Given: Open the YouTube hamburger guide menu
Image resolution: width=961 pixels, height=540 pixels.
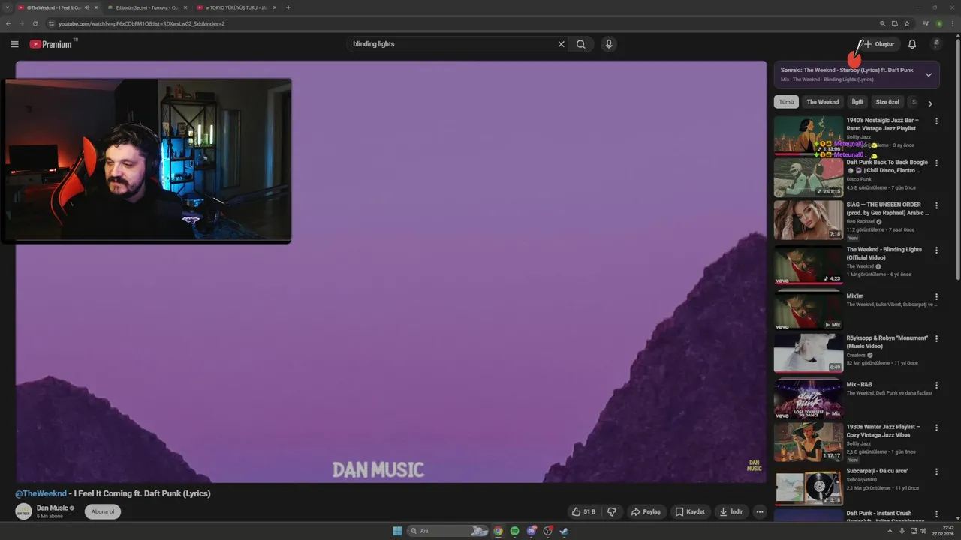Looking at the screenshot, I should click(14, 44).
